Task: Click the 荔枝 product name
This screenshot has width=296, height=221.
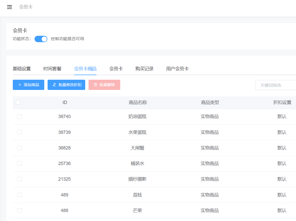Action: click(x=137, y=195)
